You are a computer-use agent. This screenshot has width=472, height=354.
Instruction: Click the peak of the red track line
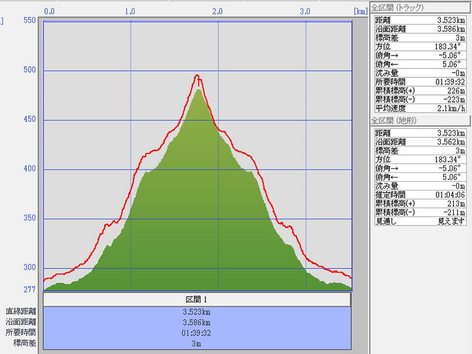click(x=197, y=75)
